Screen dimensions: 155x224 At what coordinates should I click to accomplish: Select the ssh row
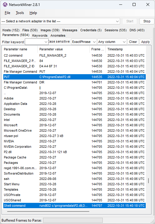click(74, 179)
